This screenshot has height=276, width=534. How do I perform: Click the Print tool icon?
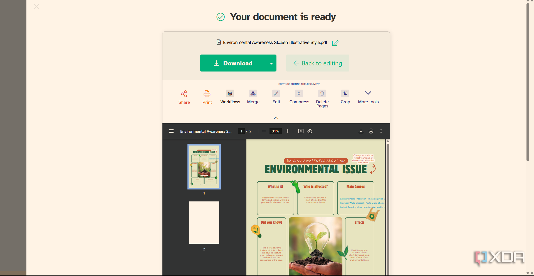click(207, 94)
